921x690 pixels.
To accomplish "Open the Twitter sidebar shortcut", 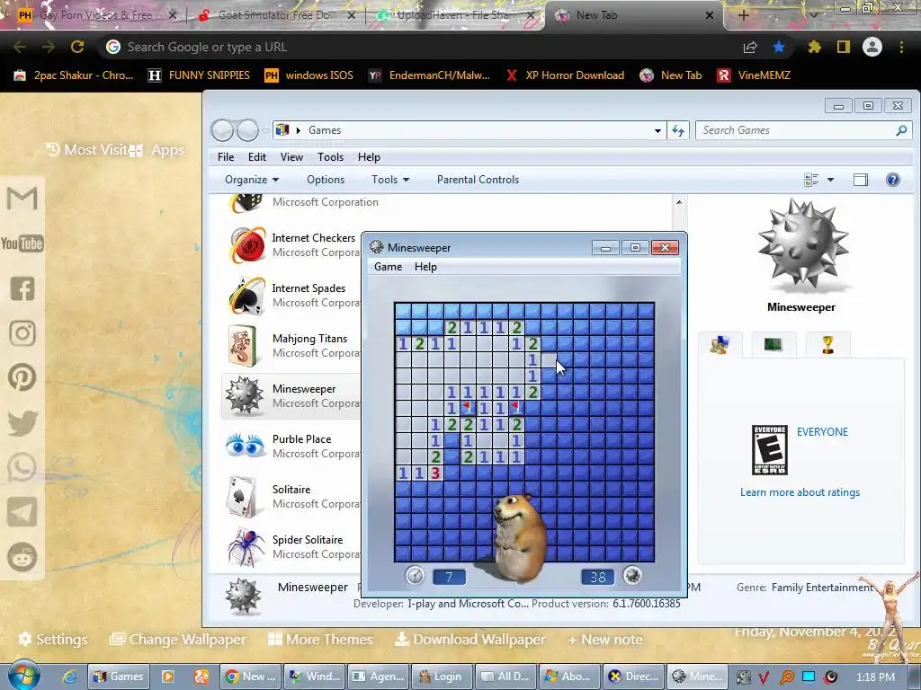I will 22,423.
